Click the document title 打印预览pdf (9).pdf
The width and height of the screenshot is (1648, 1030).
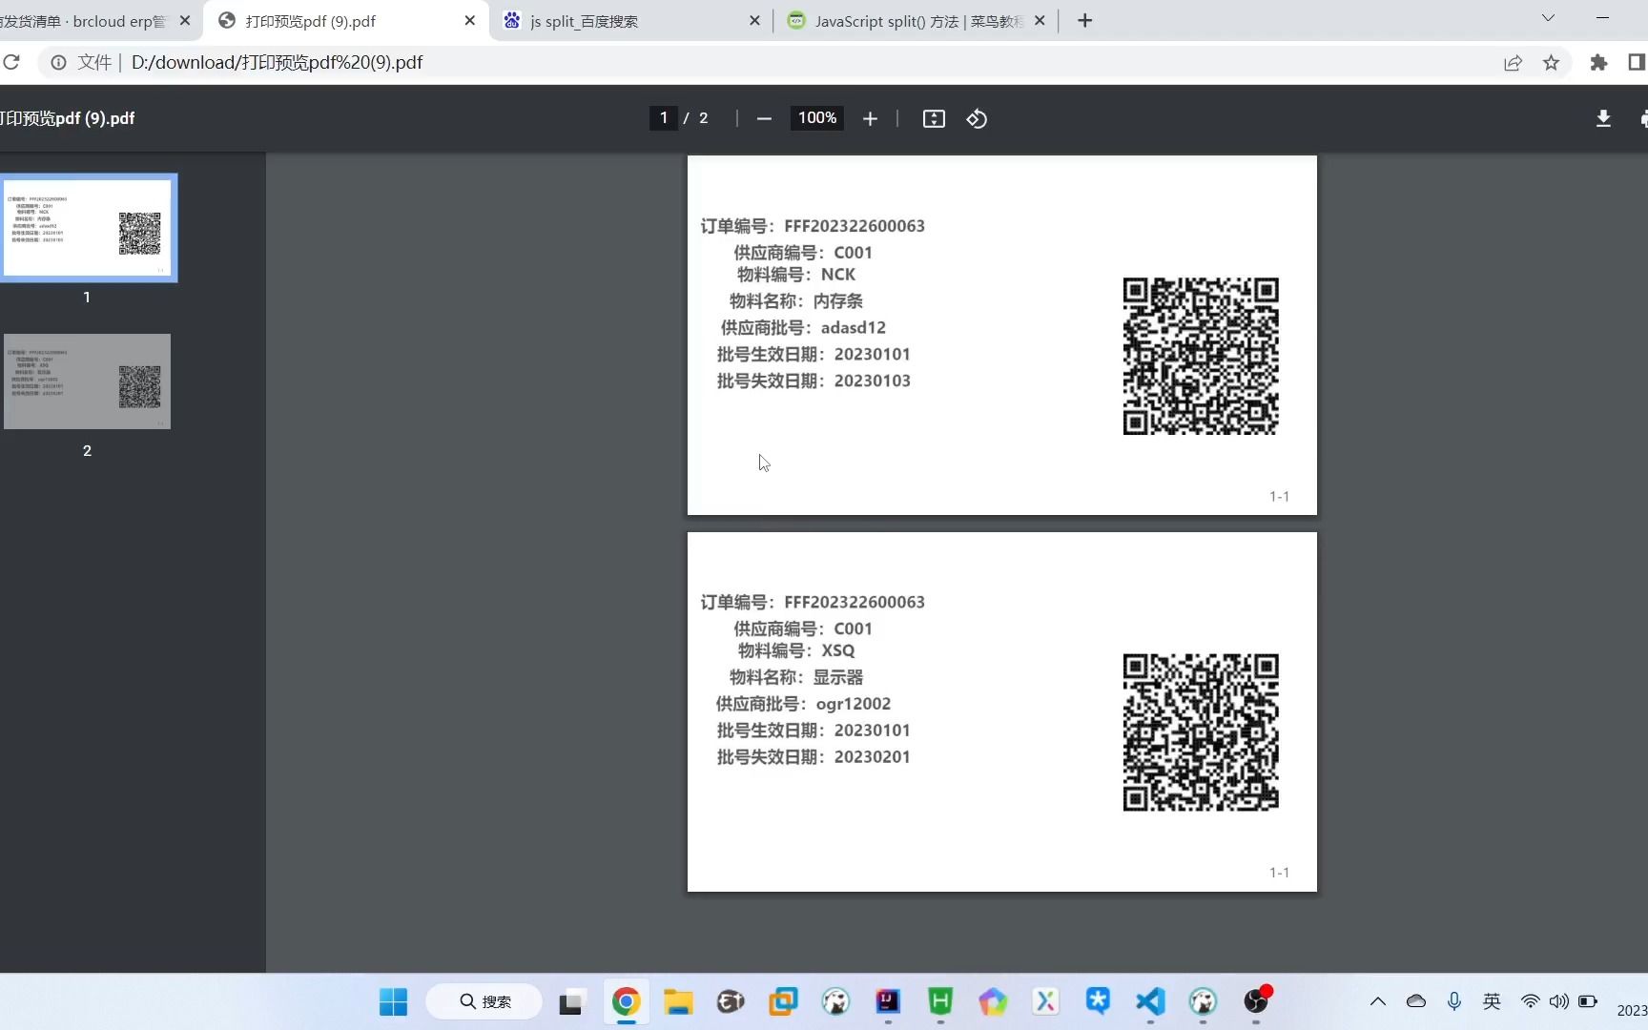pyautogui.click(x=67, y=118)
